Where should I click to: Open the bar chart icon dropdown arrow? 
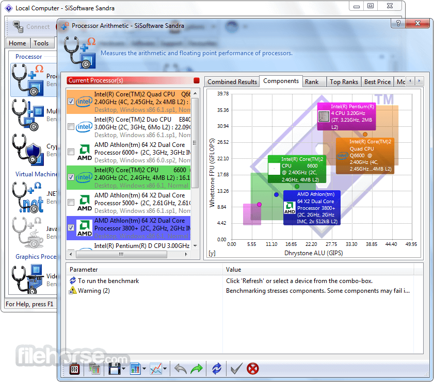pyautogui.click(x=144, y=369)
